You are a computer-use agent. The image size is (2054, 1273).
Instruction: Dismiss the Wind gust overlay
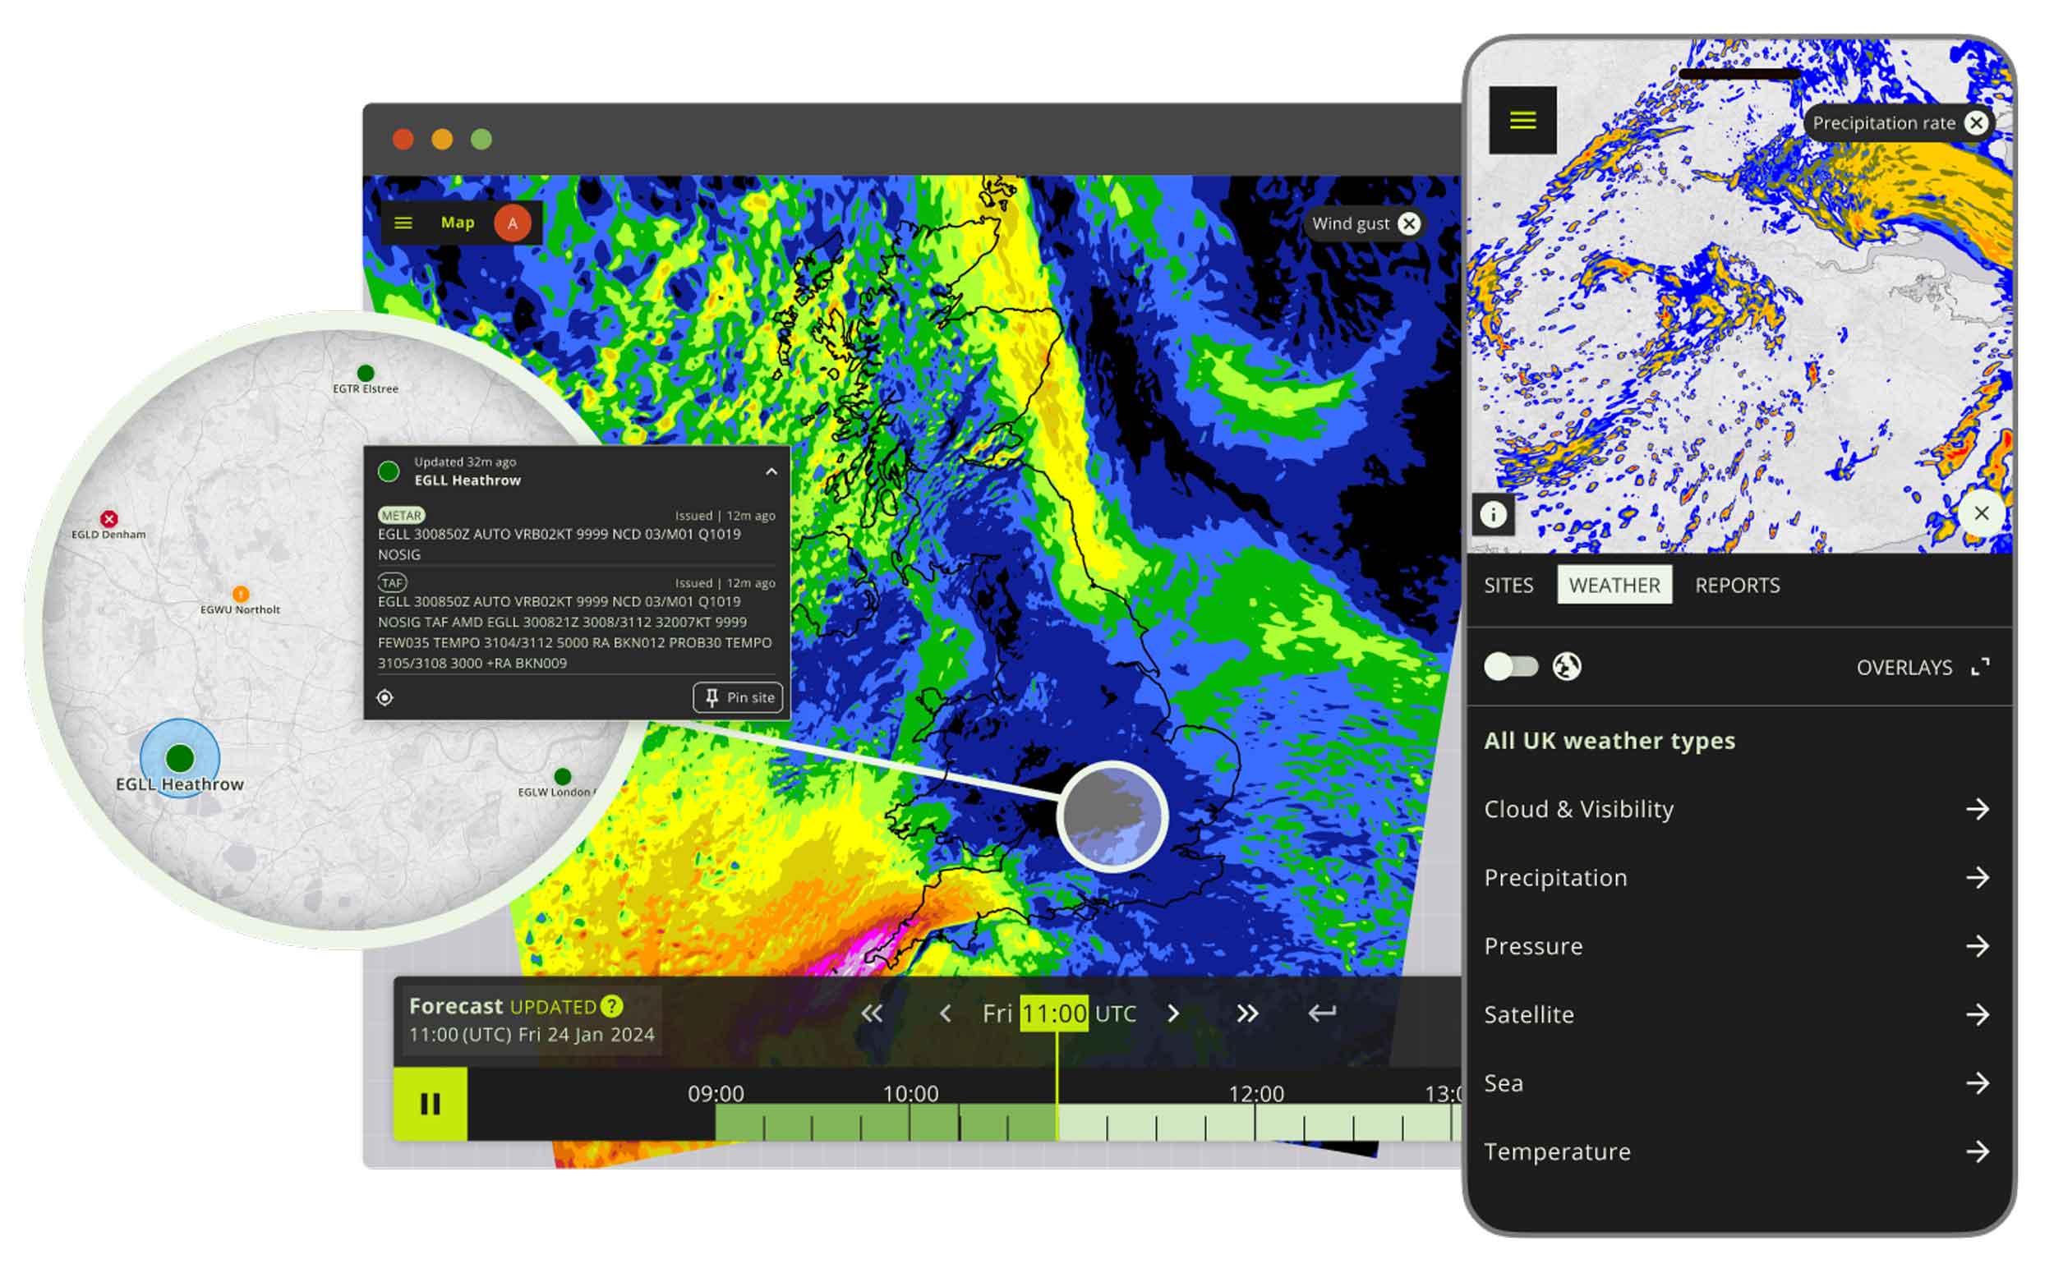1409,223
